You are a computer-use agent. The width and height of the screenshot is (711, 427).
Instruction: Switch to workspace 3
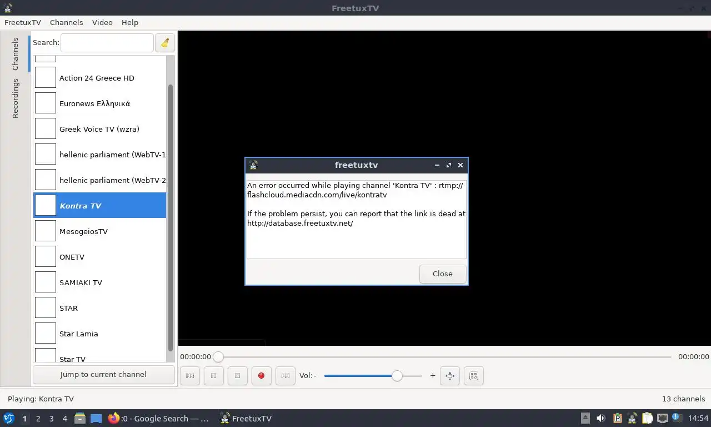point(51,419)
